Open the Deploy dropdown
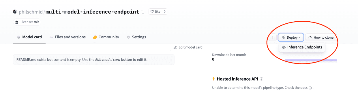This screenshot has width=358, height=107. 291,37
